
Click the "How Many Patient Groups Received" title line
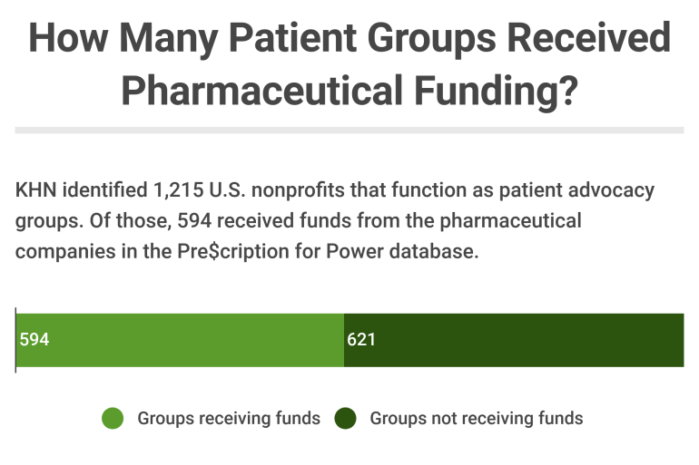[x=349, y=41]
